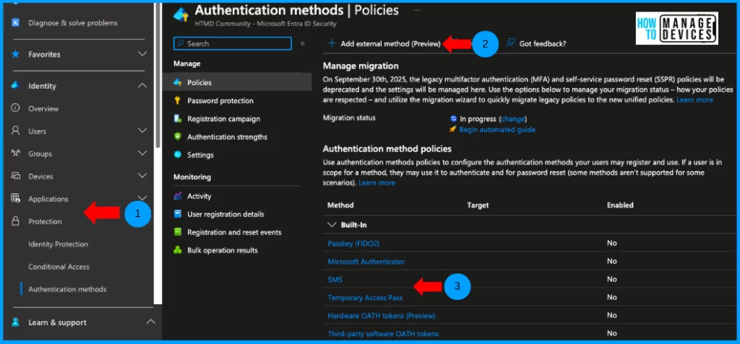
Task: Open the Passkey (FIDO2) method link
Action: click(353, 244)
